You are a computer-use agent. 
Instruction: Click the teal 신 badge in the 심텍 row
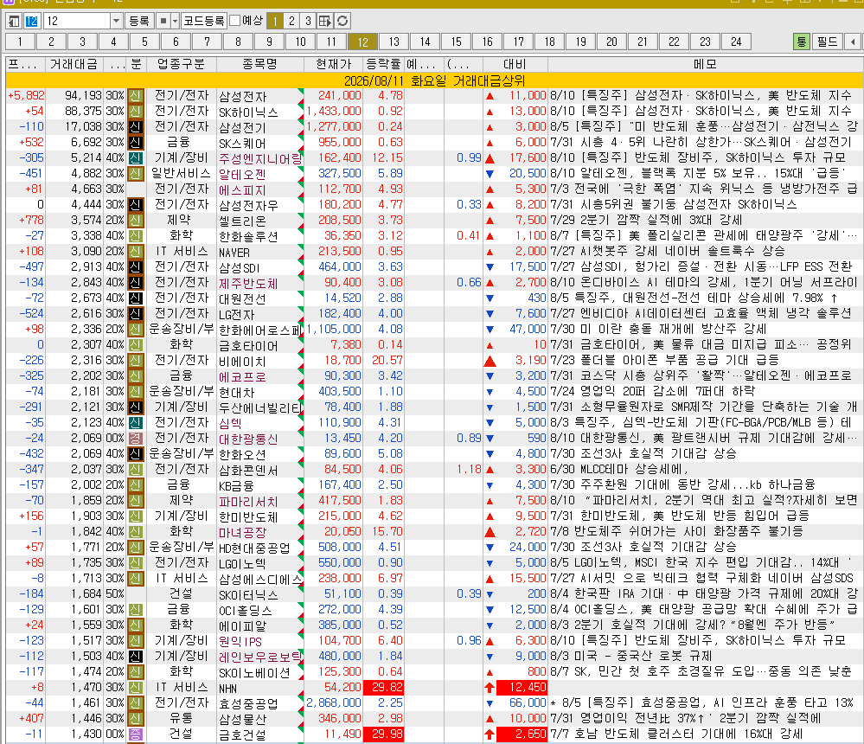(x=136, y=423)
